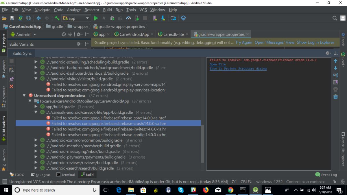Click the Pin Tab pushpin icon

(x=12, y=79)
